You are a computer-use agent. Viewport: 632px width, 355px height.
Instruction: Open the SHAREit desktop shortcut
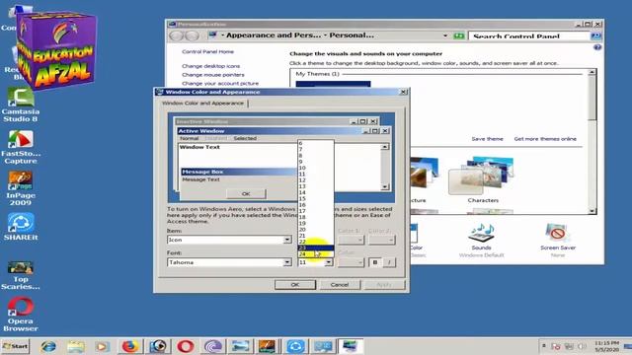pos(20,228)
